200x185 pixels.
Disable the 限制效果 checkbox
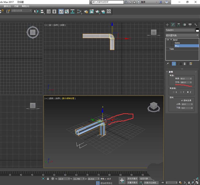182,100
